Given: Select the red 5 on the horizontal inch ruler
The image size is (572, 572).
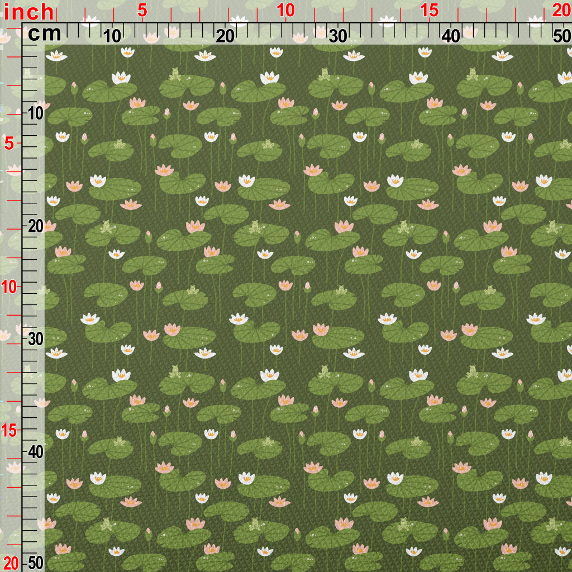Looking at the screenshot, I should pyautogui.click(x=142, y=11).
